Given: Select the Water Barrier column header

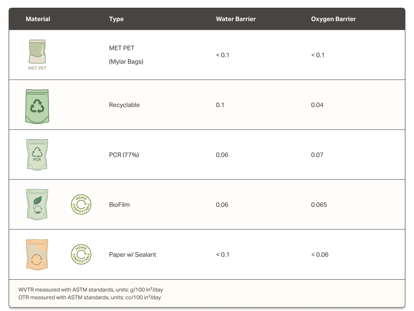Looking at the screenshot, I should pyautogui.click(x=235, y=19).
